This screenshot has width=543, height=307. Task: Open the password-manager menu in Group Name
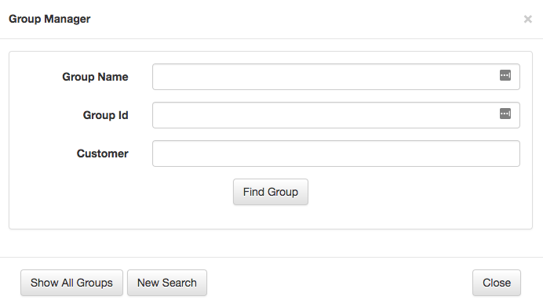505,75
